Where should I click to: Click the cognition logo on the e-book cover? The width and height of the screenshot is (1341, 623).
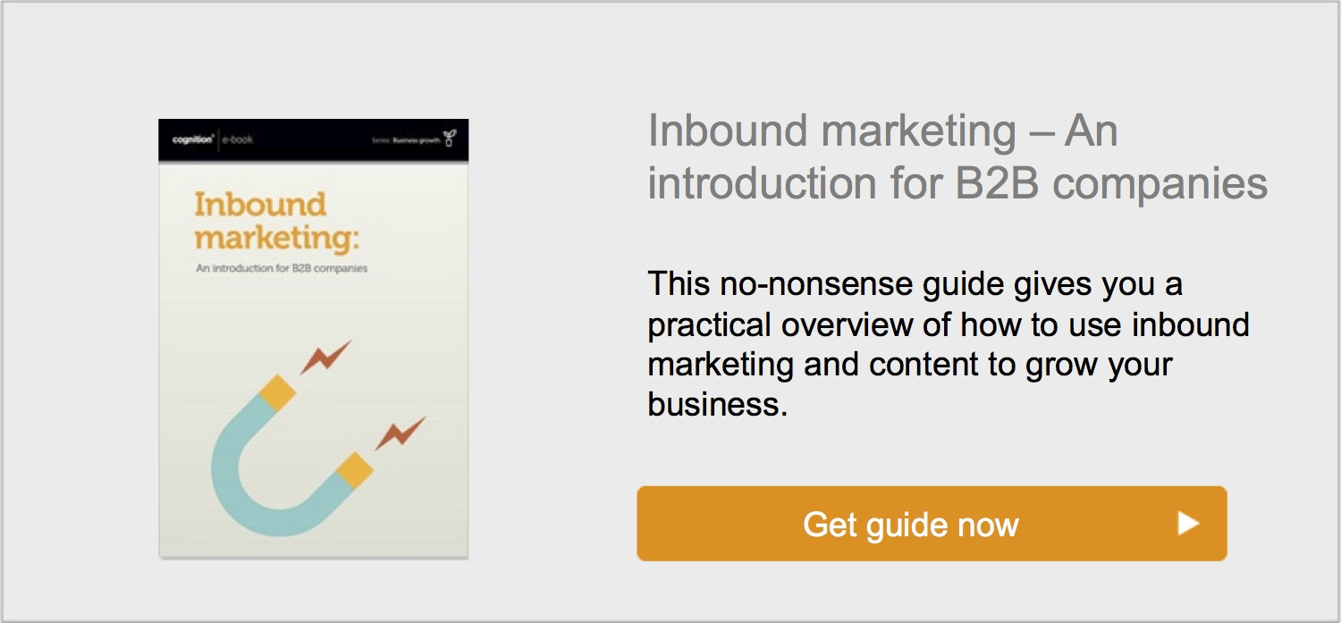[x=191, y=139]
